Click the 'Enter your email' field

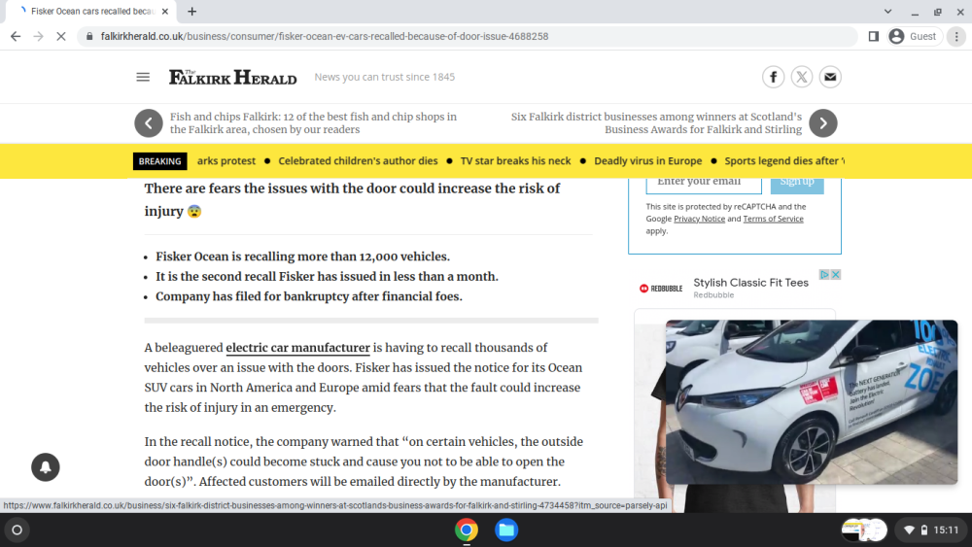click(x=704, y=184)
